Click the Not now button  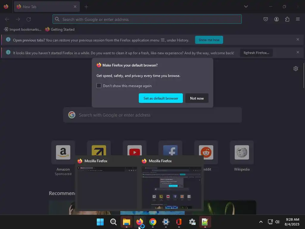197,98
